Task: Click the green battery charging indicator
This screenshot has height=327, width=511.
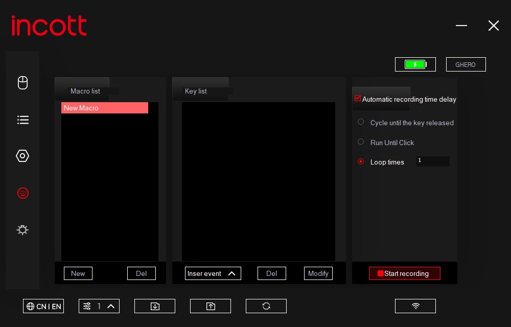Action: click(x=415, y=64)
